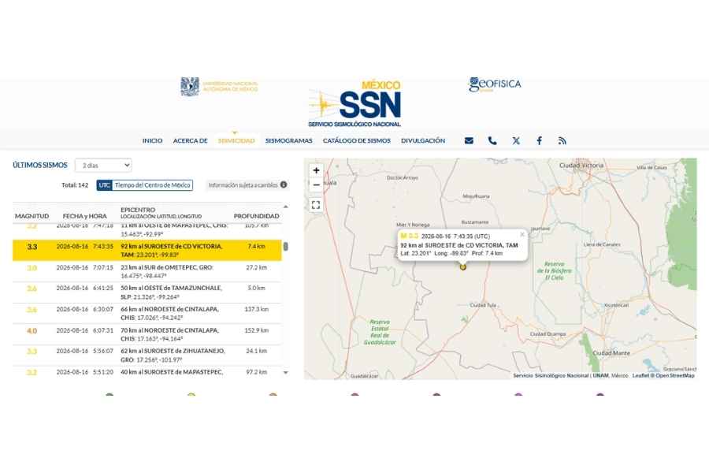Click the 152.9 km depth value
This screenshot has height=473, width=709.
click(x=256, y=331)
